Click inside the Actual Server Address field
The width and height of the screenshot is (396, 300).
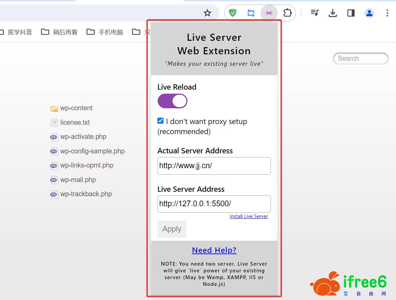(214, 166)
